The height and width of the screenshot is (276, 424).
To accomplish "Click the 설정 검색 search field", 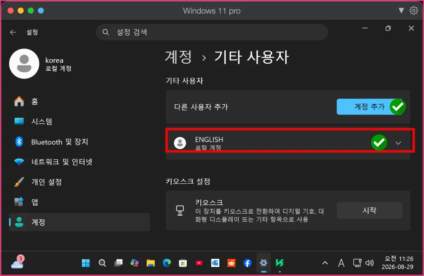I will click(212, 32).
